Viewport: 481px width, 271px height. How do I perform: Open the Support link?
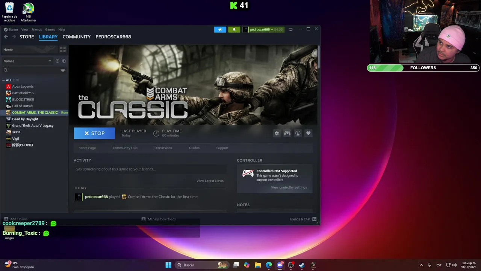coord(222,148)
